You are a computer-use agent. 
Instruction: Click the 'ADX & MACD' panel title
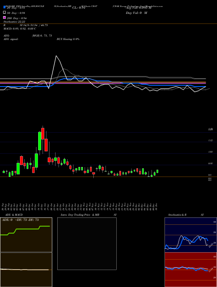click(14, 215)
